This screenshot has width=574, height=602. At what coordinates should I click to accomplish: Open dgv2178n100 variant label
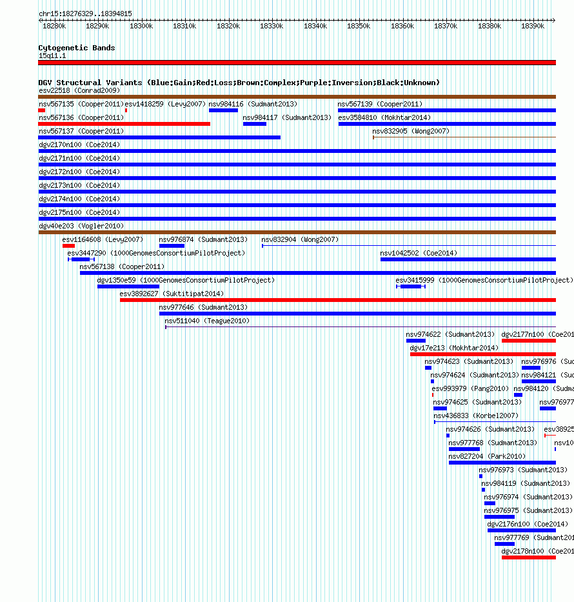537,551
